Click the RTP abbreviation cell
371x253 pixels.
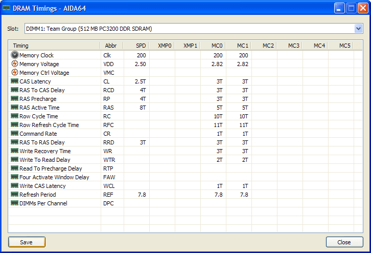point(108,168)
